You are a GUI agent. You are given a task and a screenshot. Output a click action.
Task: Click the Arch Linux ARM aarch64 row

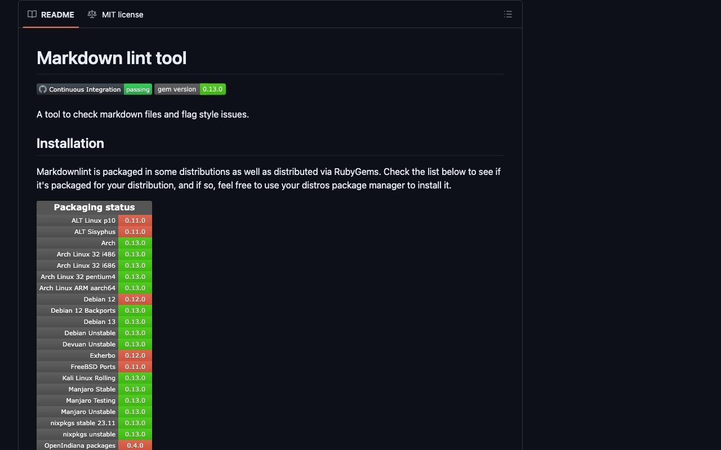94,288
